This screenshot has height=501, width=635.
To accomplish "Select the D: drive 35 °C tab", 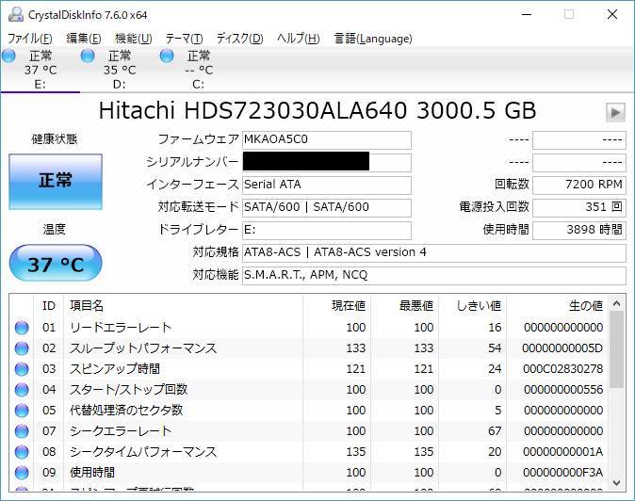I will pyautogui.click(x=119, y=70).
